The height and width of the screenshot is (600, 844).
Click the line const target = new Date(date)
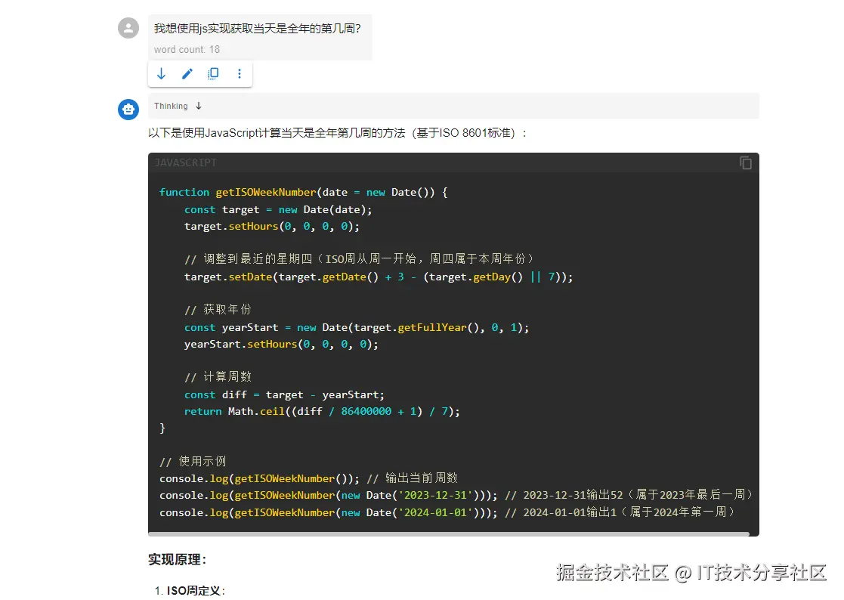click(278, 209)
